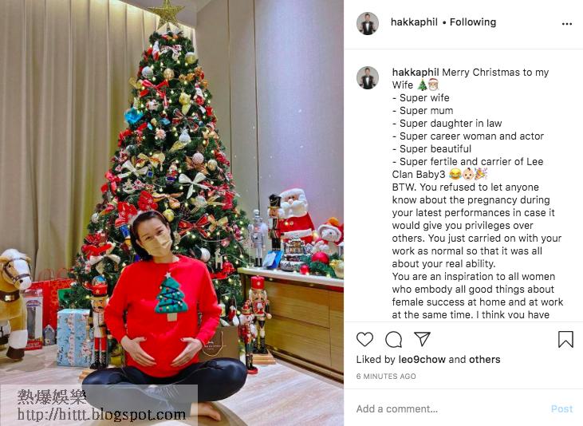The height and width of the screenshot is (426, 583).
Task: Click hakkaphil avatar in post header
Action: (x=368, y=23)
